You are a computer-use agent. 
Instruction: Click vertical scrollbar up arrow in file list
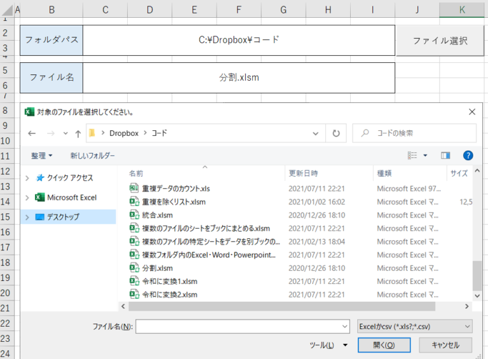point(477,171)
